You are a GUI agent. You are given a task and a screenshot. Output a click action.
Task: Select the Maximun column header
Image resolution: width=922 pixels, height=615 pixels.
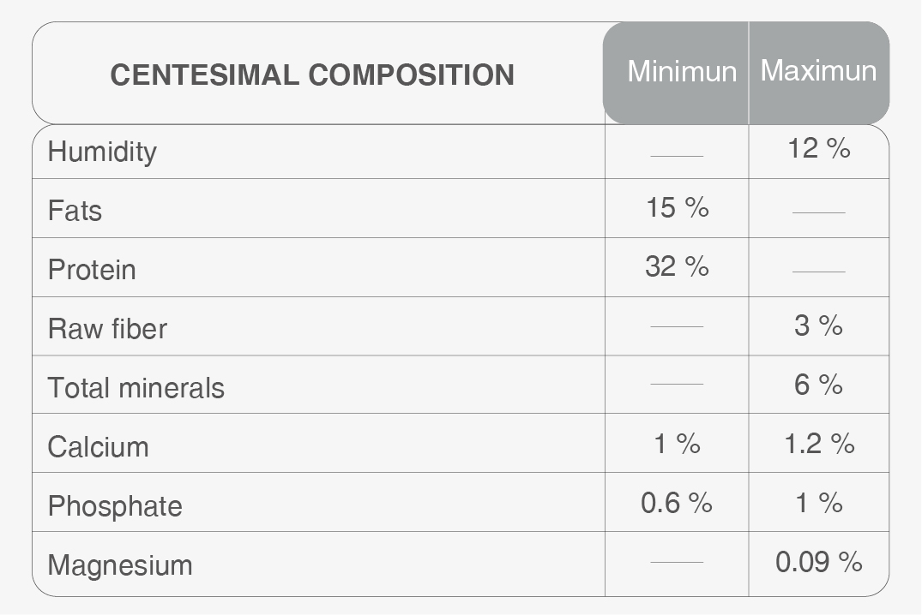point(818,70)
